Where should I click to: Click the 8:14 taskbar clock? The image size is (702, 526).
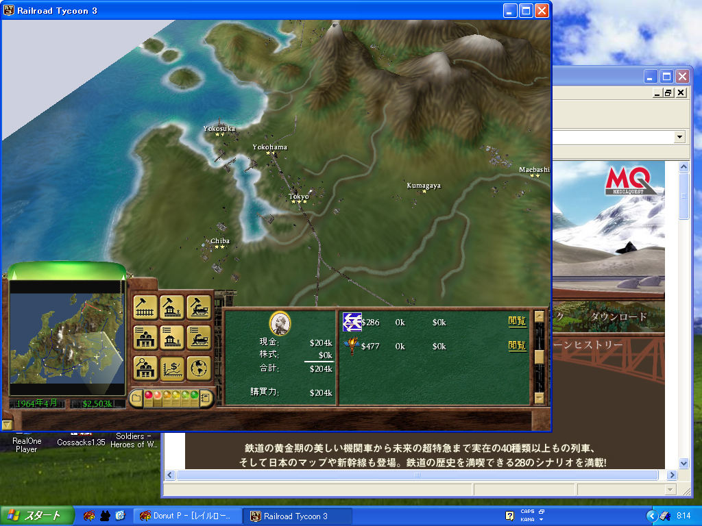point(683,516)
